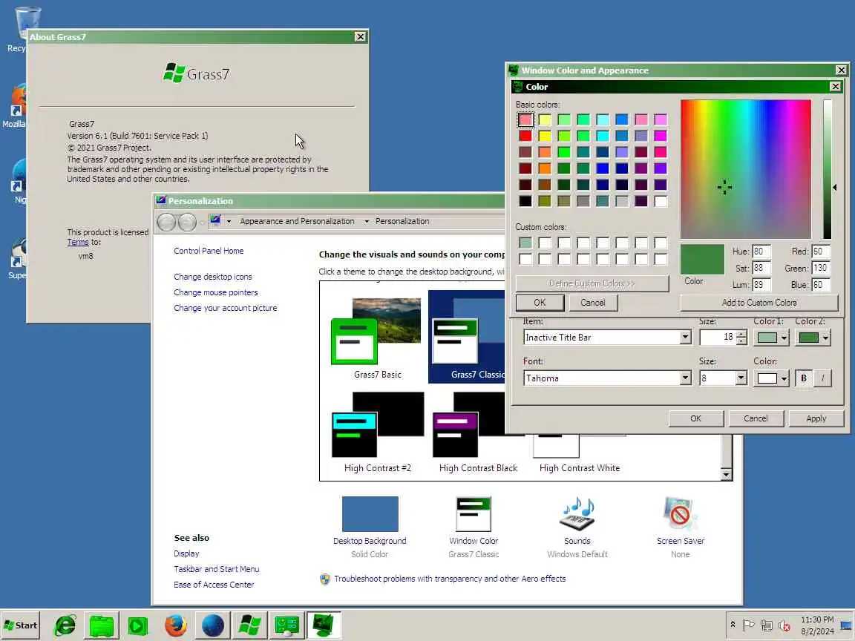Screen dimensions: 855x641
Task: Open Change mouse pointers link
Action: point(215,293)
